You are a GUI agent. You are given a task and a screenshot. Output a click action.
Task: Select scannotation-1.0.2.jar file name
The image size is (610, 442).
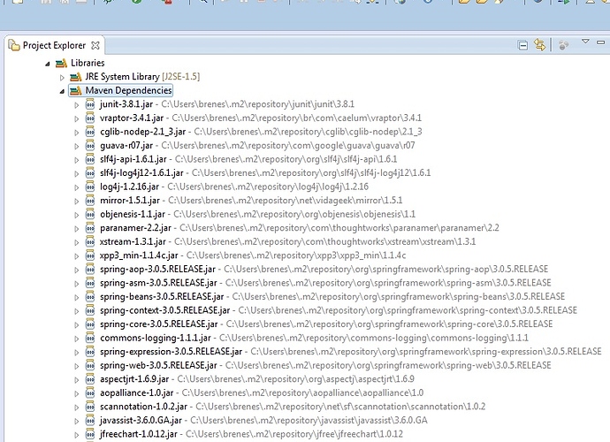pyautogui.click(x=143, y=407)
